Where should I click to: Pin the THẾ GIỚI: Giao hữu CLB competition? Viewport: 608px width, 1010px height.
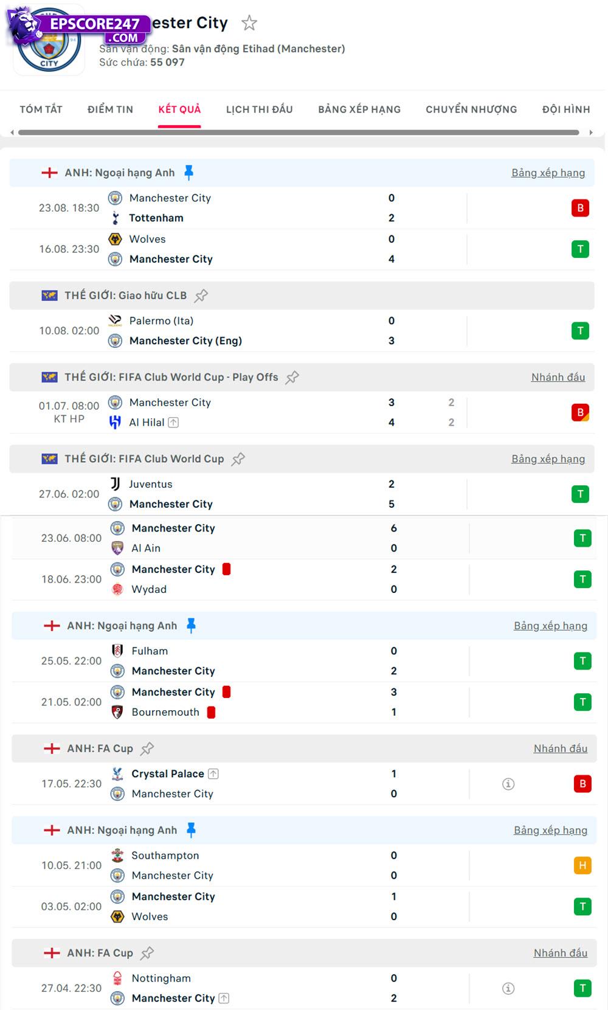(200, 295)
